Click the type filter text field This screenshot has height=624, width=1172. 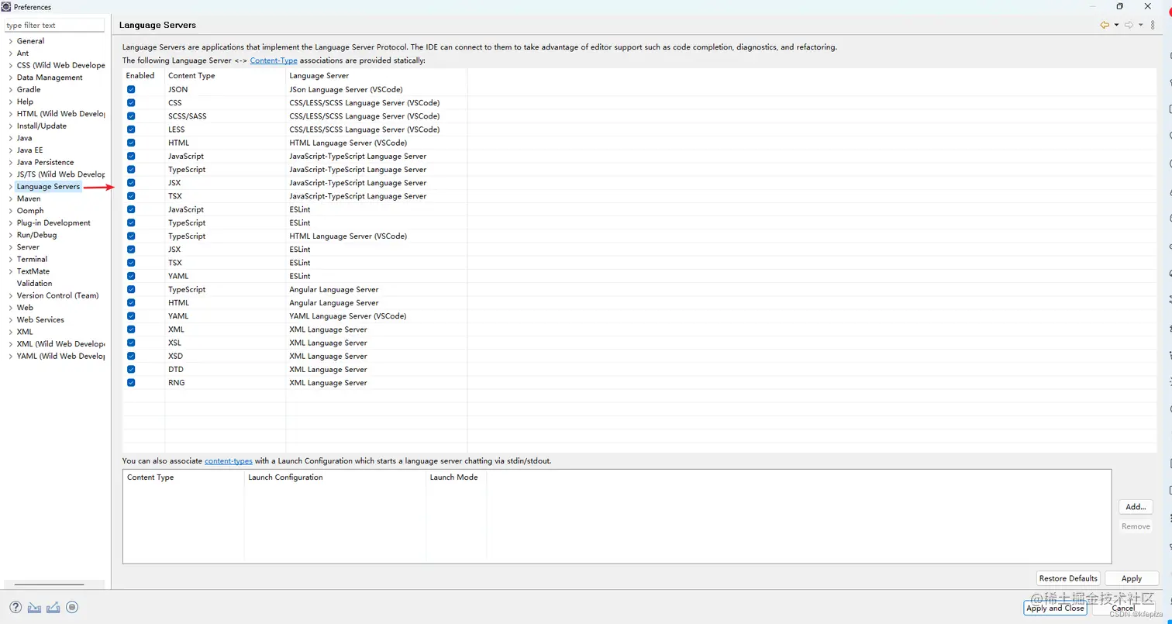tap(54, 26)
